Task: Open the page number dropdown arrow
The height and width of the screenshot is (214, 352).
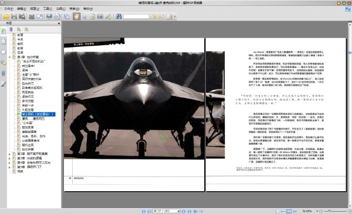Action: tap(179, 211)
